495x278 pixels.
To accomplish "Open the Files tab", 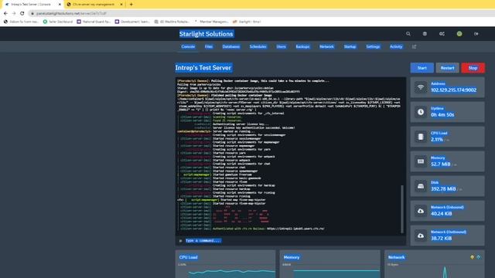I will click(209, 46).
